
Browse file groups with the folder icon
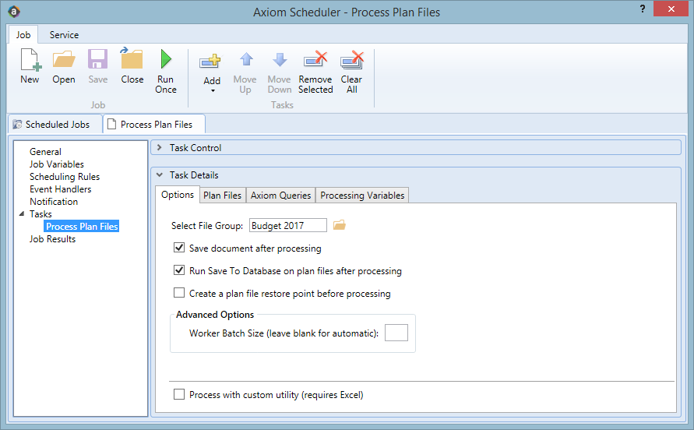pyautogui.click(x=339, y=225)
